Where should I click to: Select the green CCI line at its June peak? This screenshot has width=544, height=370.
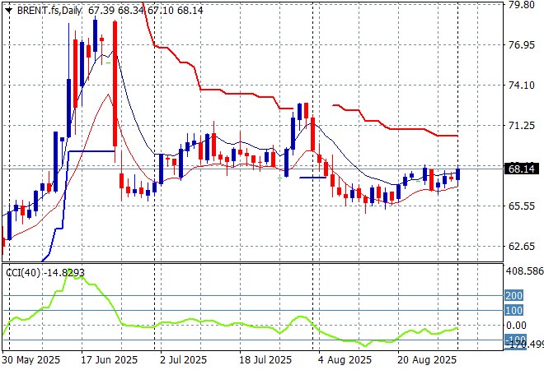coord(78,276)
